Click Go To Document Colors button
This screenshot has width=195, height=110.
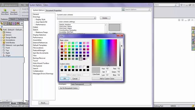click(x=69, y=88)
